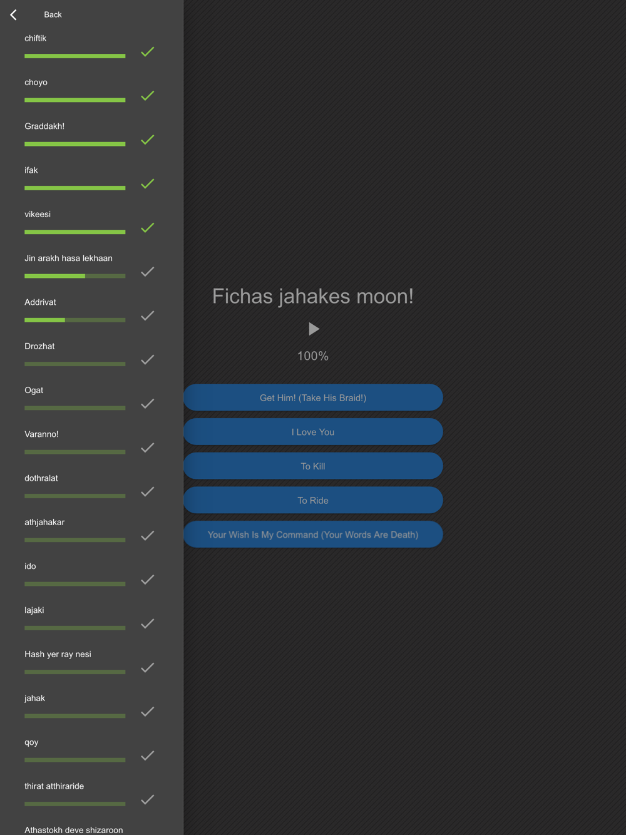Click the Addrivat progress bar

pyautogui.click(x=75, y=320)
